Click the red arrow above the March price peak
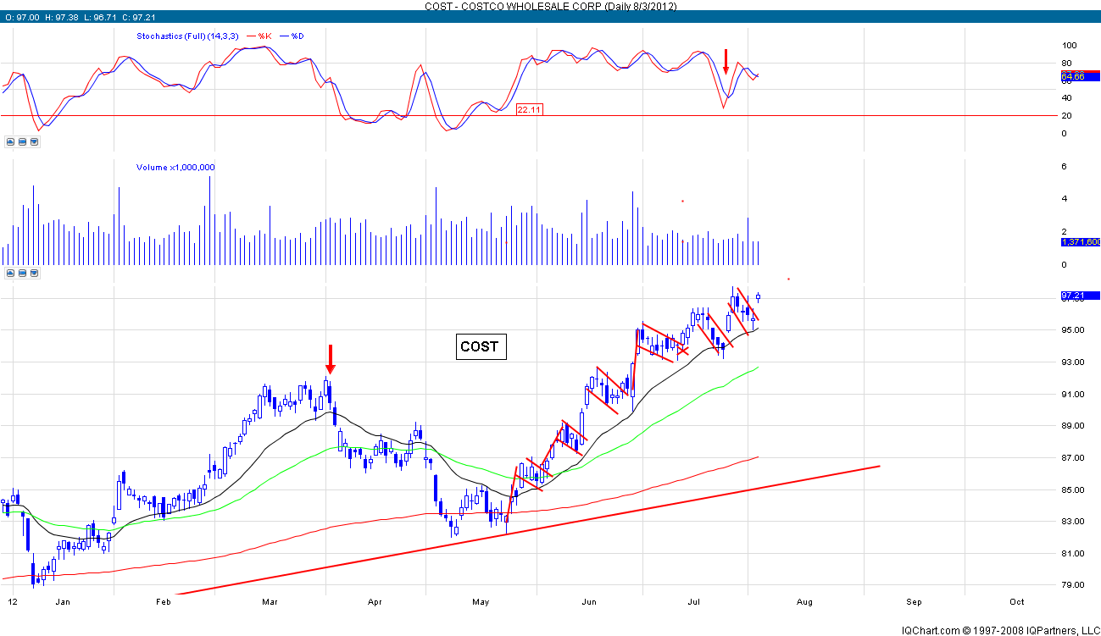Screen dimensions: 1101x636 click(331, 359)
